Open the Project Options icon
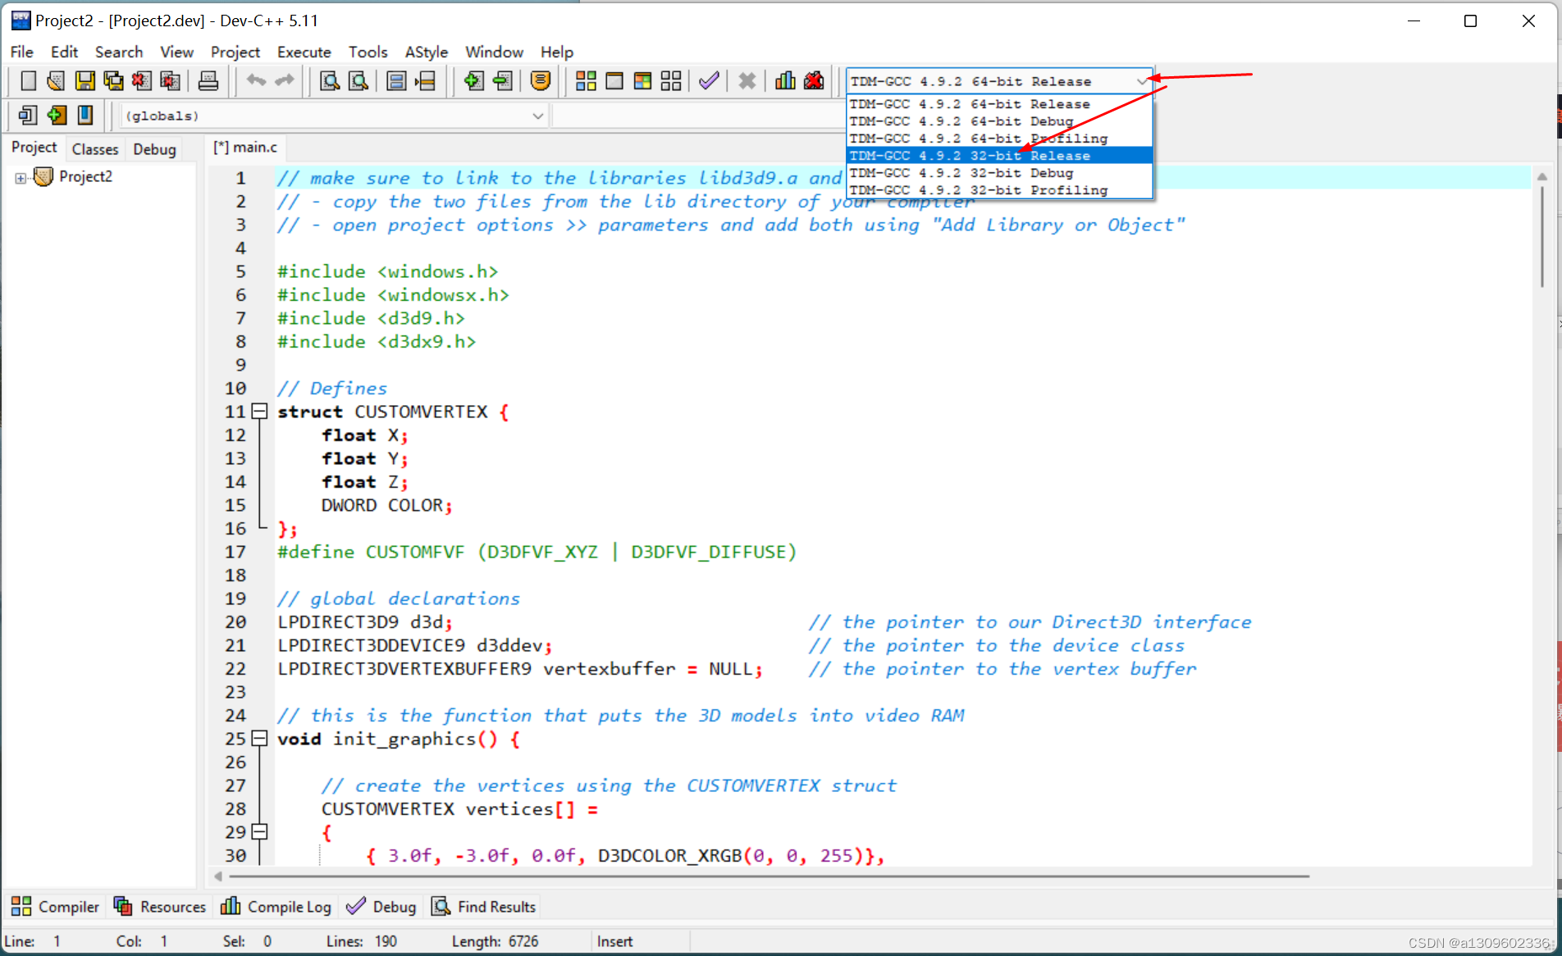The image size is (1562, 956). click(541, 80)
